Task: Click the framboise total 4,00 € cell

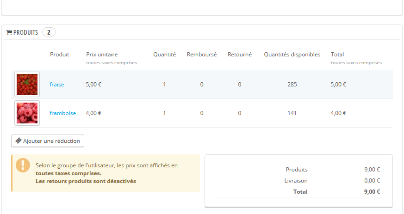Action: coord(338,113)
